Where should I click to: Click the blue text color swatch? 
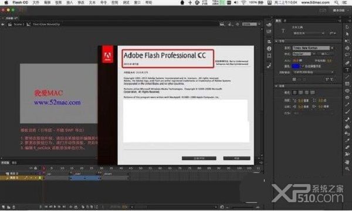tap(296, 66)
